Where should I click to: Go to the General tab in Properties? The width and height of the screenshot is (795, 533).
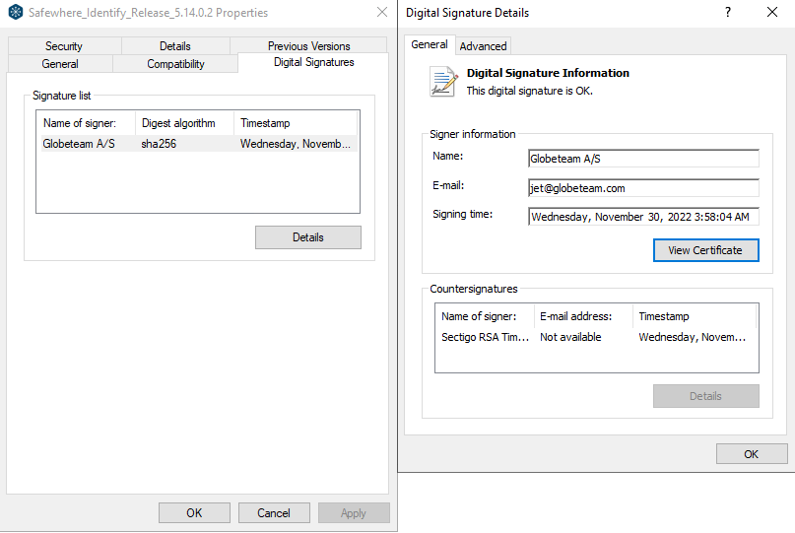(x=60, y=64)
